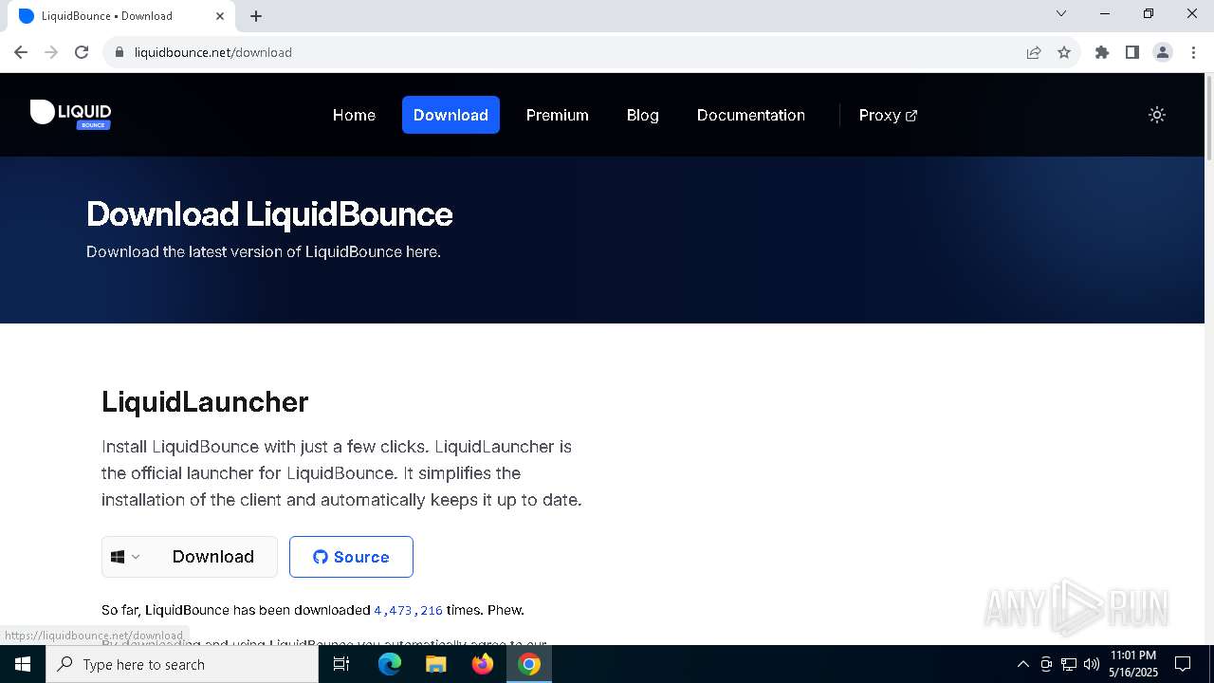Launch Microsoft Edge from the taskbar
The image size is (1214, 683).
390,664
